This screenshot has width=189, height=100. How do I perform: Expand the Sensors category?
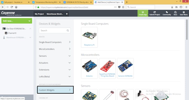[x=55, y=56]
